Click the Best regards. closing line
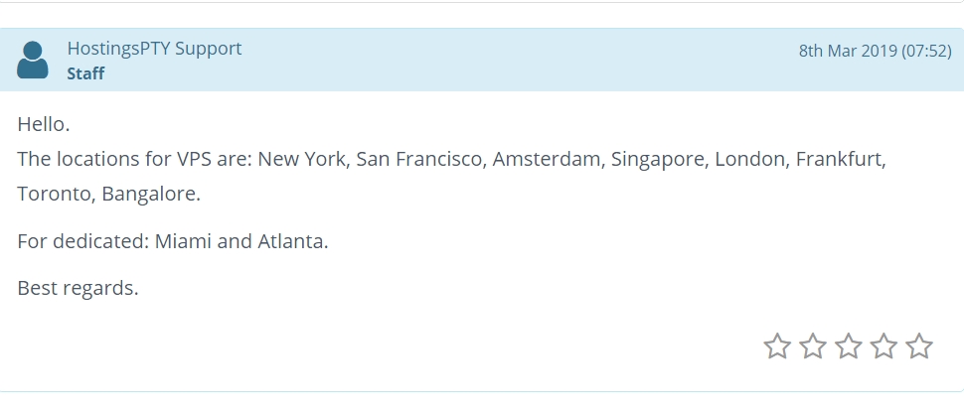Screen dimensions: 964x411 pos(79,288)
